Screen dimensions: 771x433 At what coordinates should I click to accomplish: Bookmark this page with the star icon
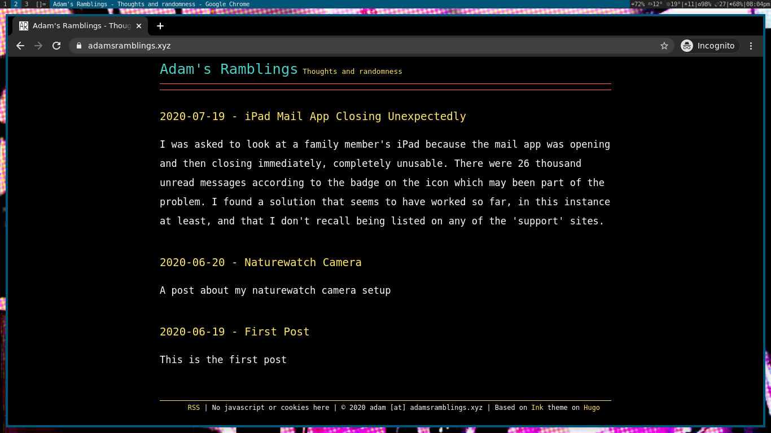click(664, 46)
